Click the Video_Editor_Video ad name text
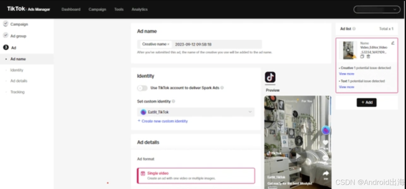 (x=374, y=49)
